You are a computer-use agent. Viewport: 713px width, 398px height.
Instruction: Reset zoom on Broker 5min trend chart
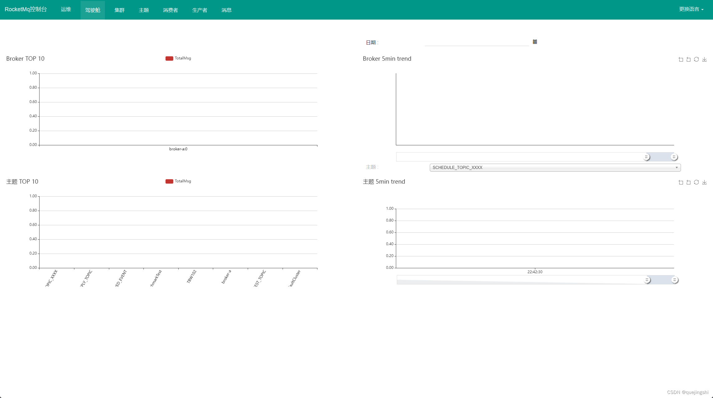688,59
